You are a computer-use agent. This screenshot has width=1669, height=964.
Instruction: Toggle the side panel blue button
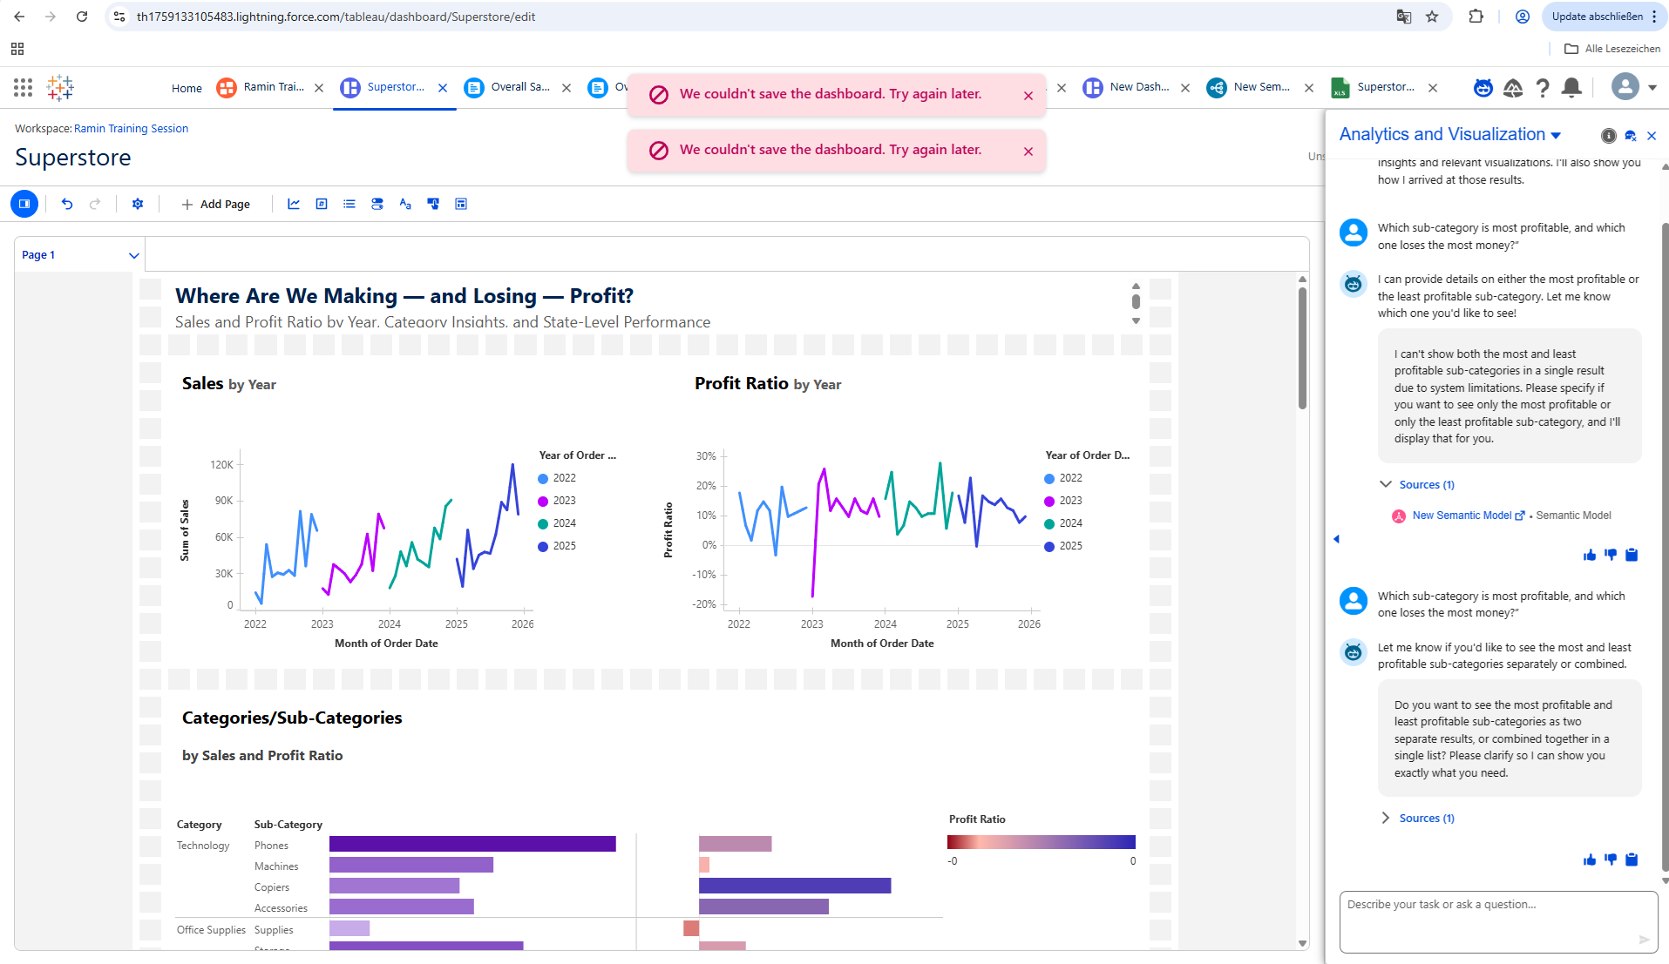click(x=24, y=204)
